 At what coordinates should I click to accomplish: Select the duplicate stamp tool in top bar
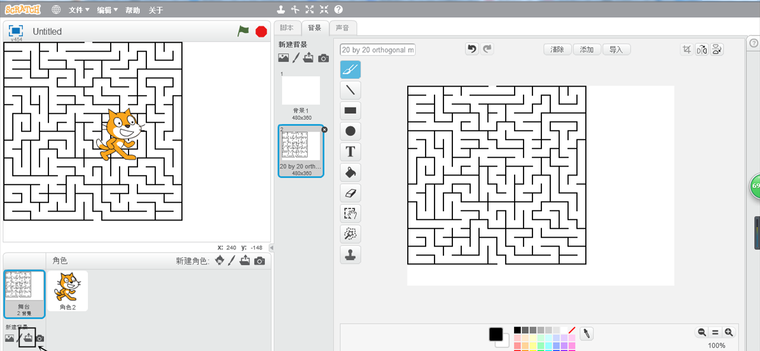point(281,9)
